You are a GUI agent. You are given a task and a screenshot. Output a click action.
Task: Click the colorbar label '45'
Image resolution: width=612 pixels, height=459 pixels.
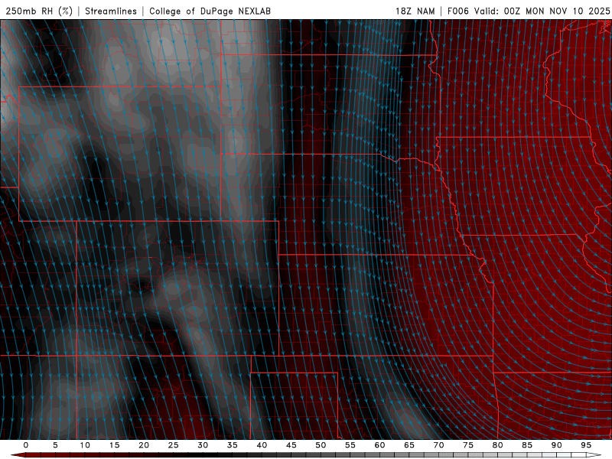click(x=291, y=445)
